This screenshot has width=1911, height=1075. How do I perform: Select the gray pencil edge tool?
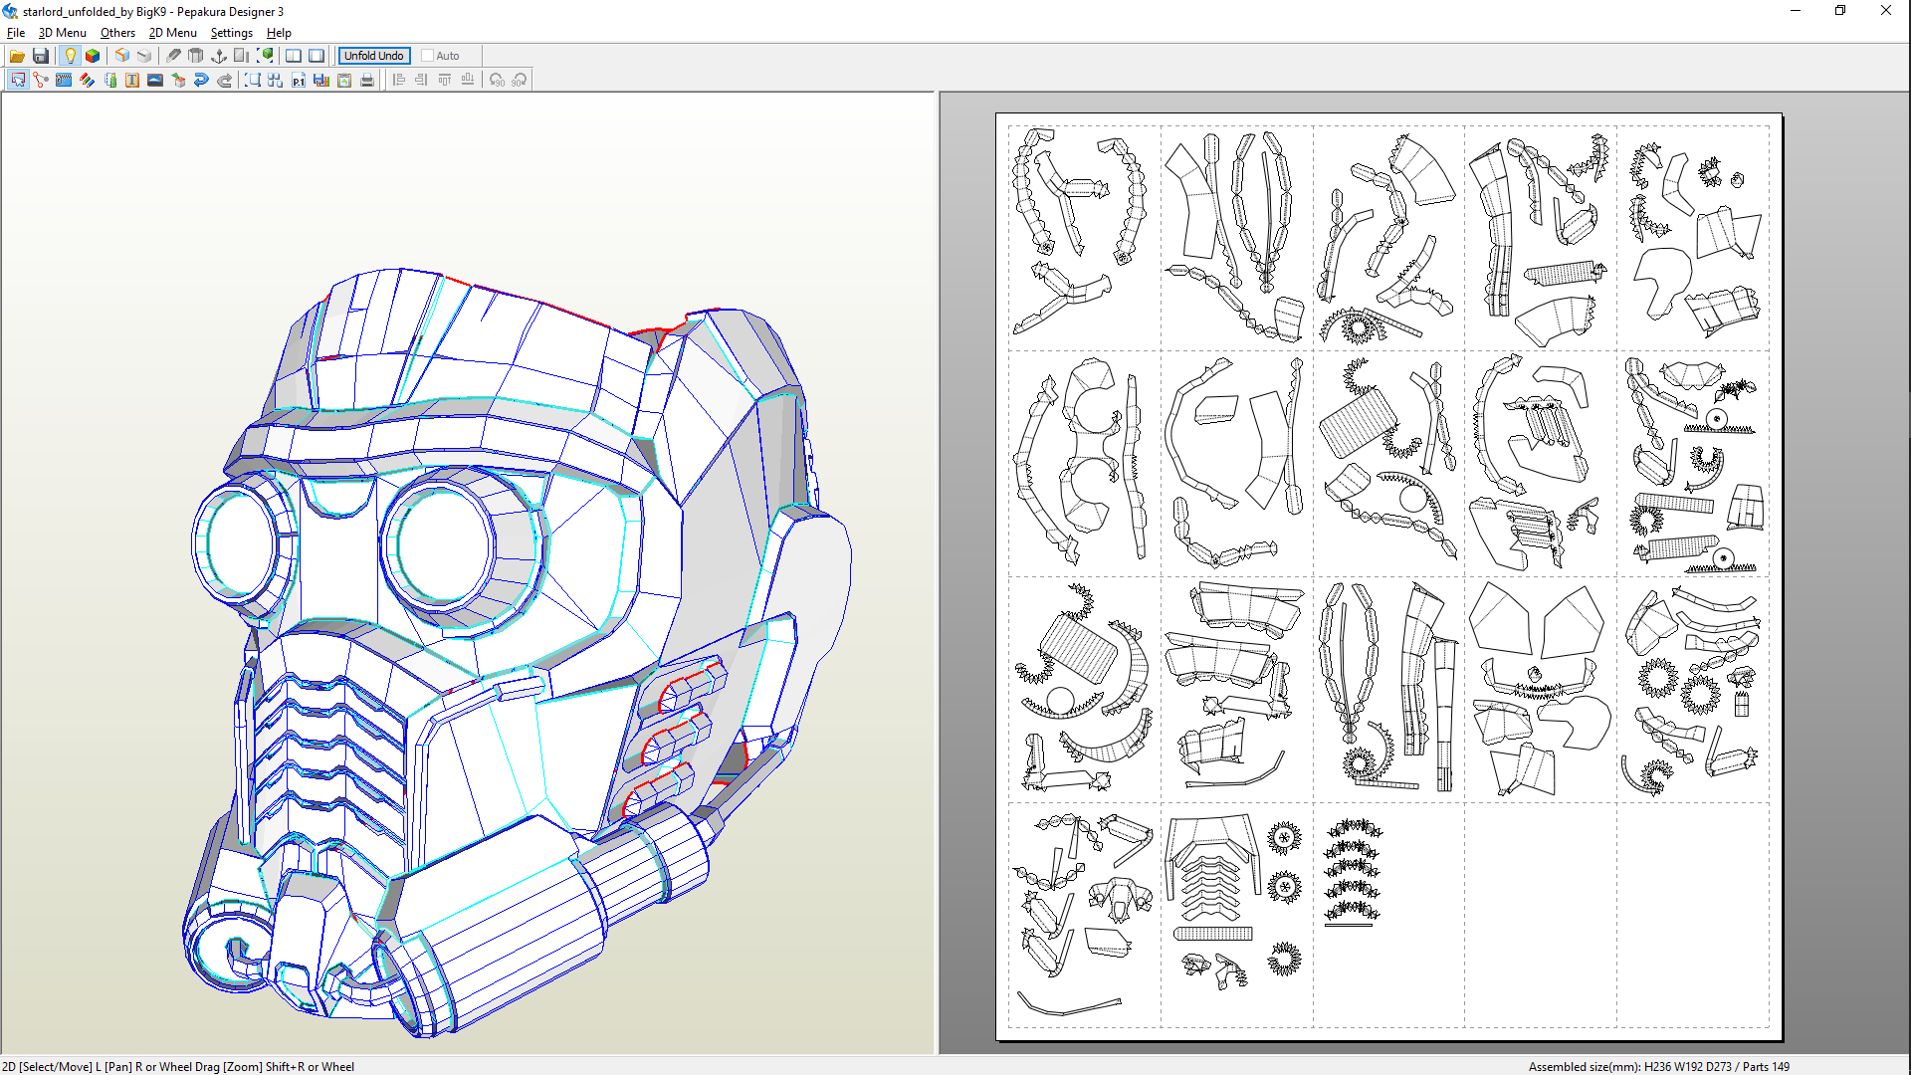tap(173, 56)
